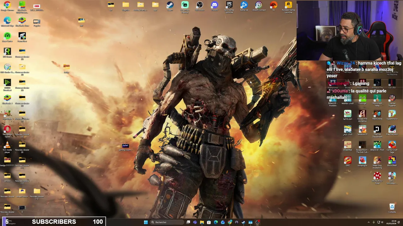Viewport: 403px width, 226px height.
Task: Open the Battle.net shortcut
Action: (244, 6)
